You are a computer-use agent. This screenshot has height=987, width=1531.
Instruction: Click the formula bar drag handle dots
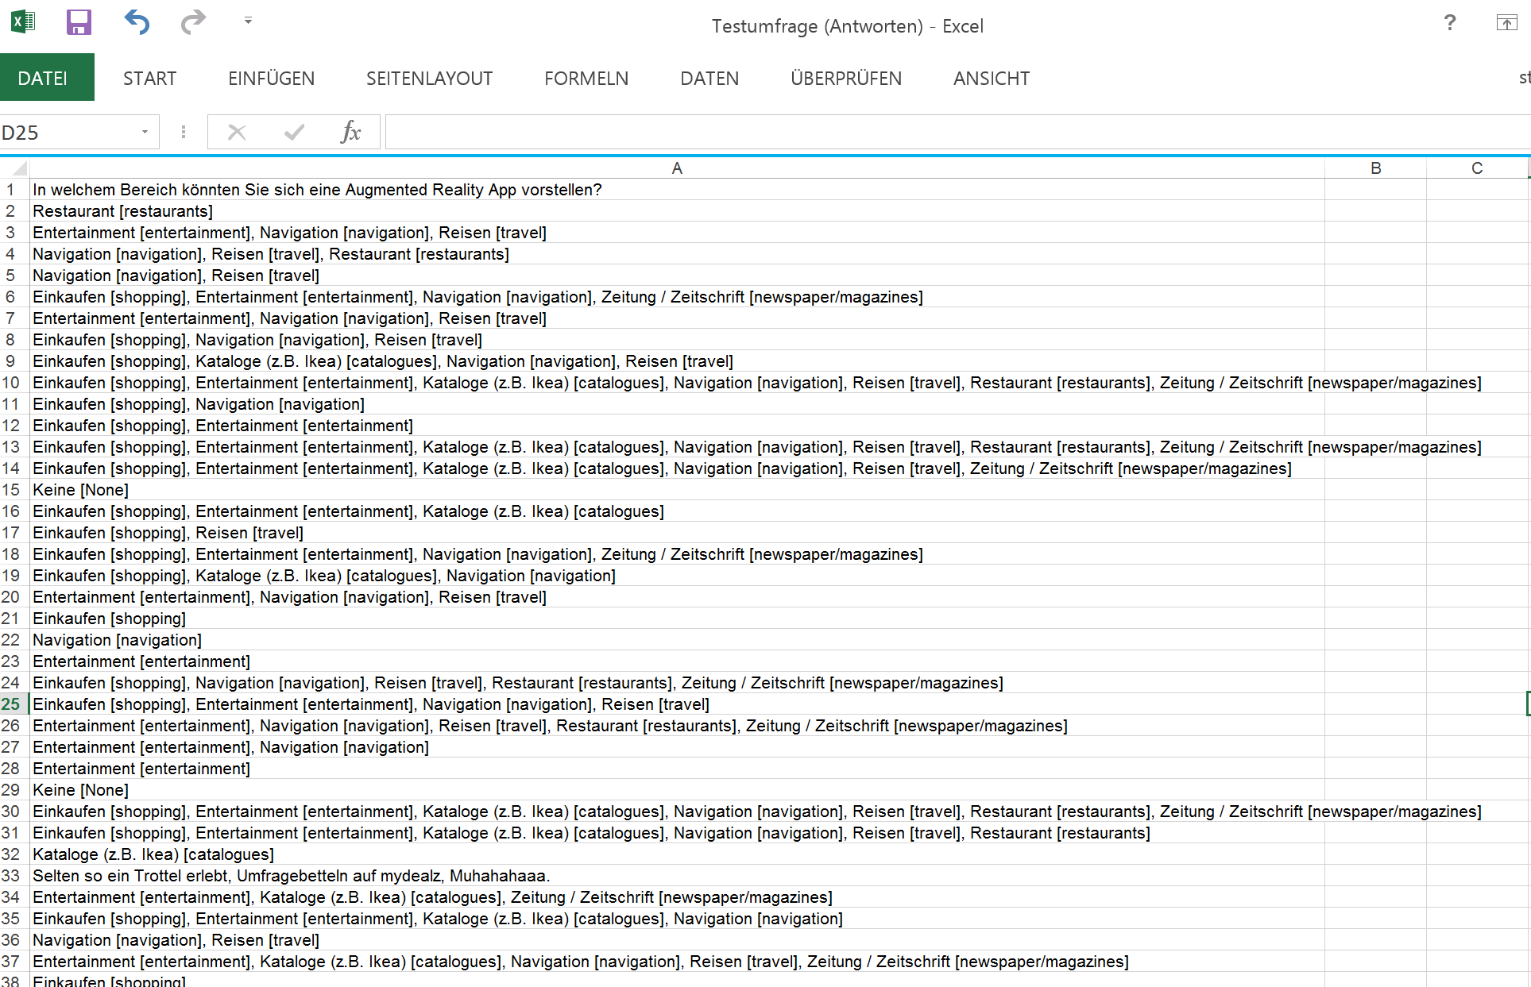[184, 133]
